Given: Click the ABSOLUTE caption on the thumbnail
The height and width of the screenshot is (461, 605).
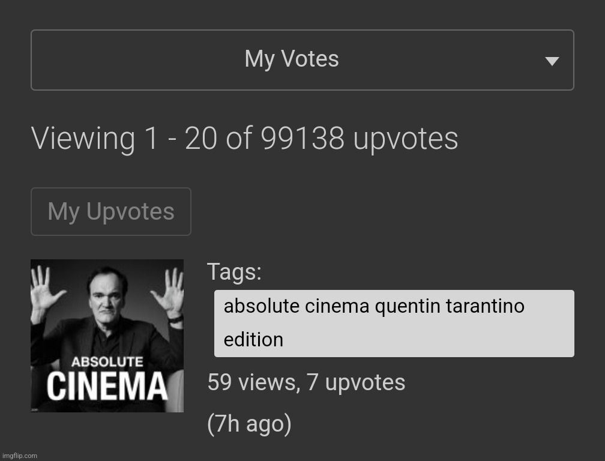Looking at the screenshot, I should point(107,362).
